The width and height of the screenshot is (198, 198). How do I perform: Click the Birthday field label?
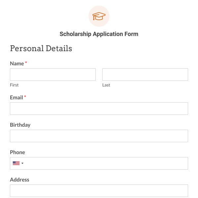pos(20,125)
